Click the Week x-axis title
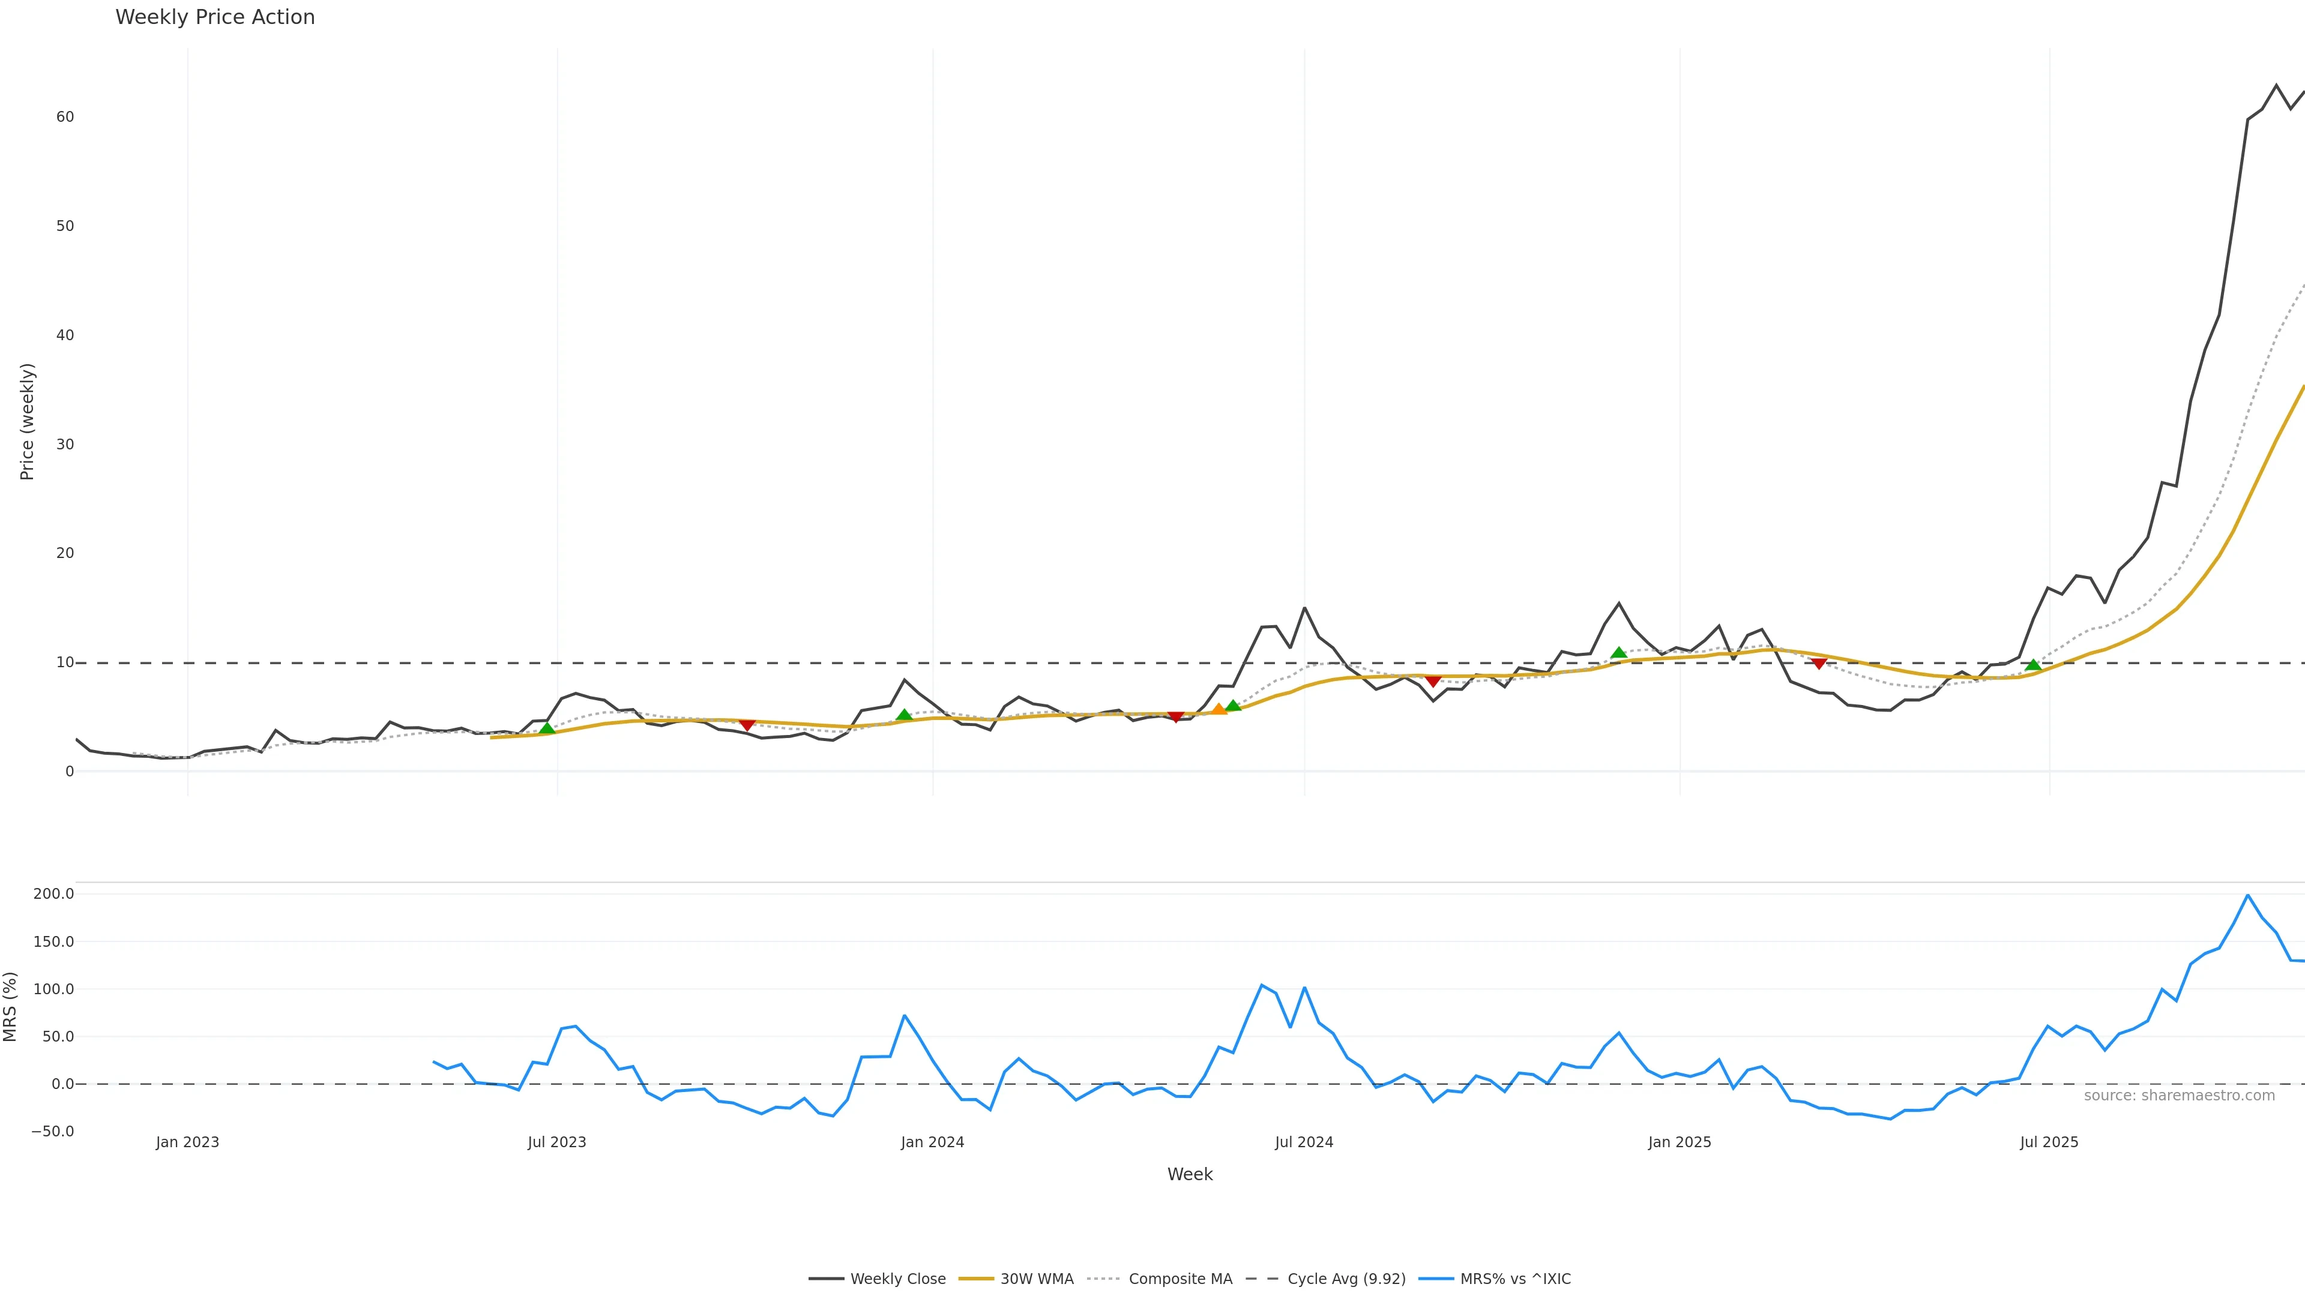Image resolution: width=2305 pixels, height=1296 pixels. [1189, 1174]
